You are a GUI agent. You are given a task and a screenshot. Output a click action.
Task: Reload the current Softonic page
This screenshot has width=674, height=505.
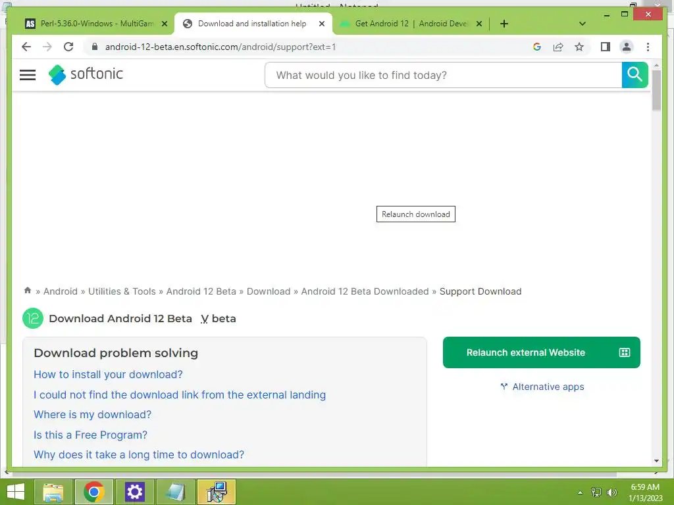tap(68, 47)
